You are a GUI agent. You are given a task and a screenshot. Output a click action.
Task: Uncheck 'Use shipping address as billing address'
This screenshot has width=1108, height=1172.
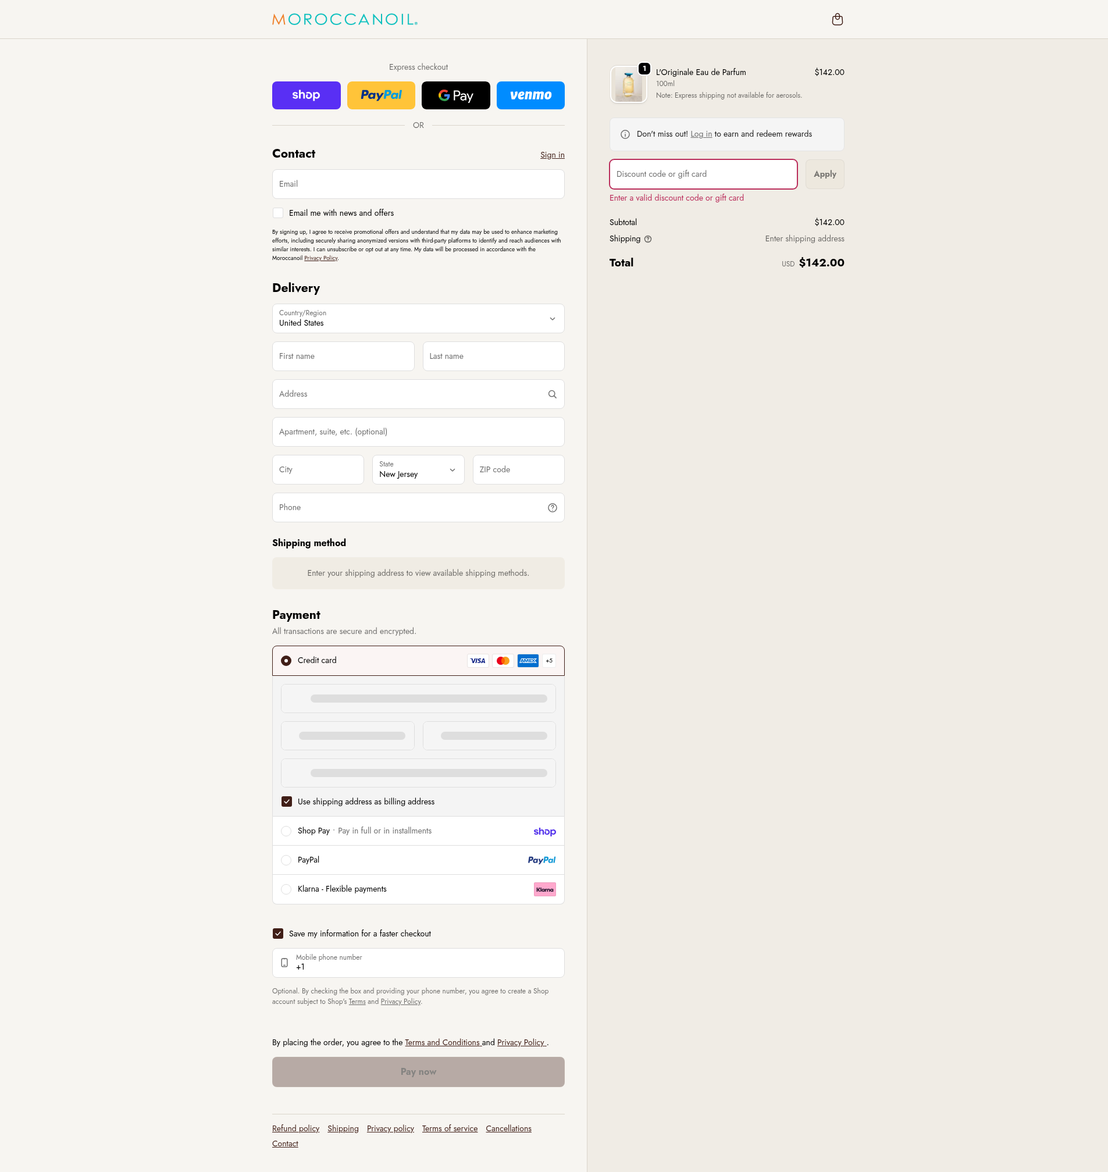(x=286, y=801)
